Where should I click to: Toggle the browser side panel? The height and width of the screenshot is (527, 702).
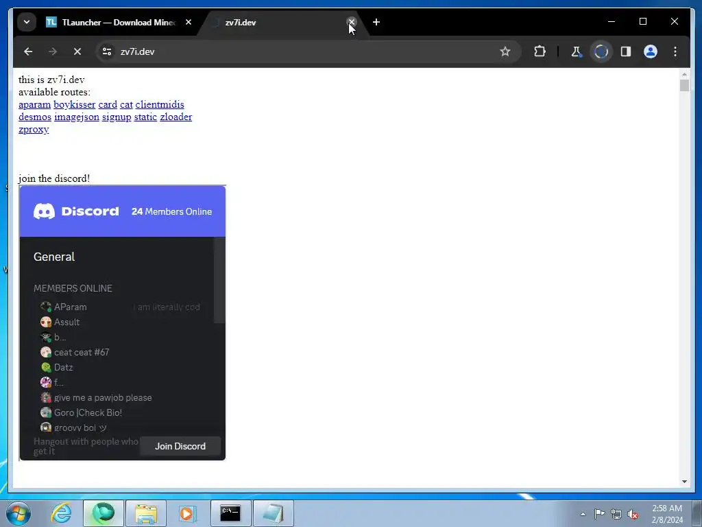click(x=626, y=51)
